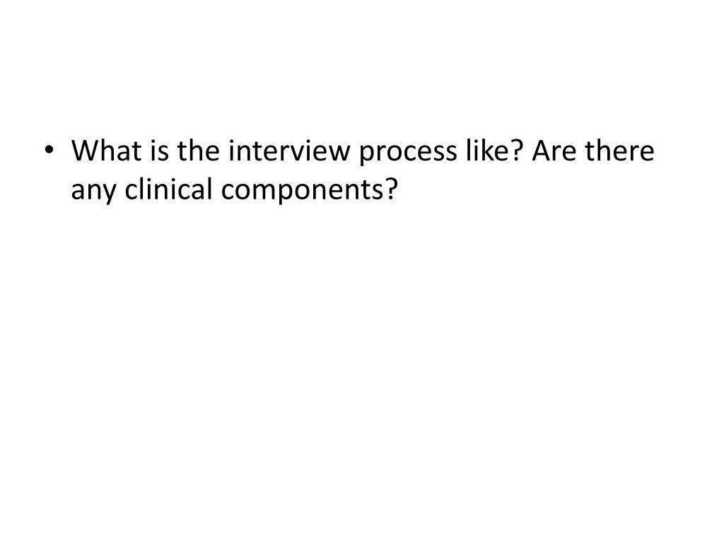
Task: Click the letter "c" starting "clinical"
Action: [131, 191]
